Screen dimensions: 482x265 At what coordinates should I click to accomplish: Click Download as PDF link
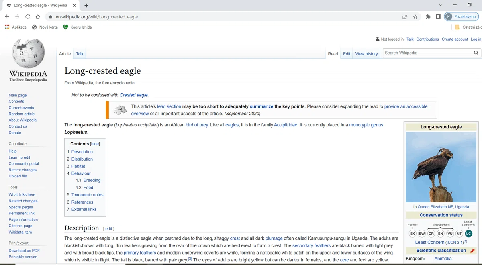click(24, 251)
